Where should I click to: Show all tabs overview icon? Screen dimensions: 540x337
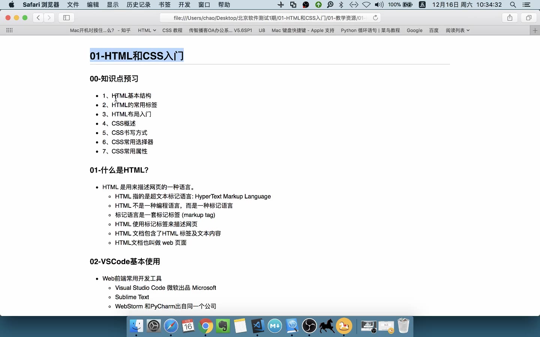point(529,18)
